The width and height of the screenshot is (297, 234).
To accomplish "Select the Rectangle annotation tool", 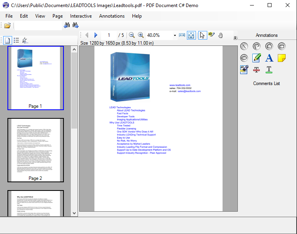I will pyautogui.click(x=281, y=46).
